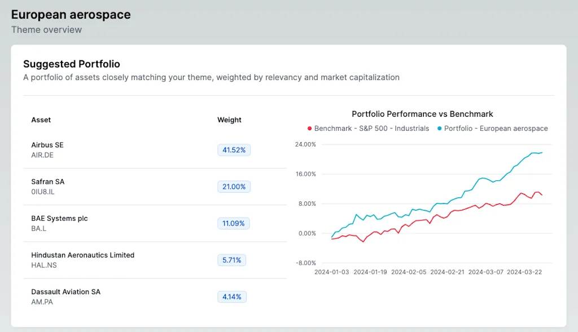This screenshot has height=332, width=578.
Task: Toggle the Benchmark S&P 500 Industrials legend label
Action: coord(371,129)
